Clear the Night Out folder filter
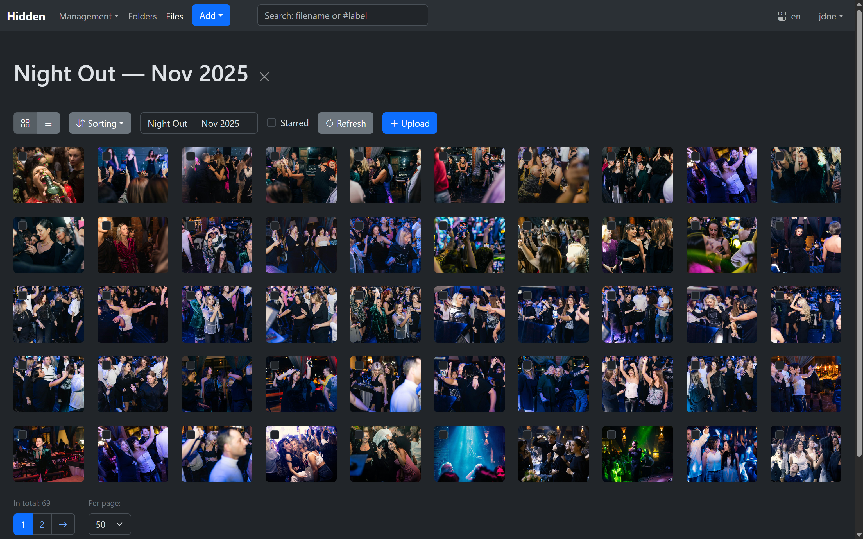Image resolution: width=863 pixels, height=539 pixels. [x=264, y=77]
